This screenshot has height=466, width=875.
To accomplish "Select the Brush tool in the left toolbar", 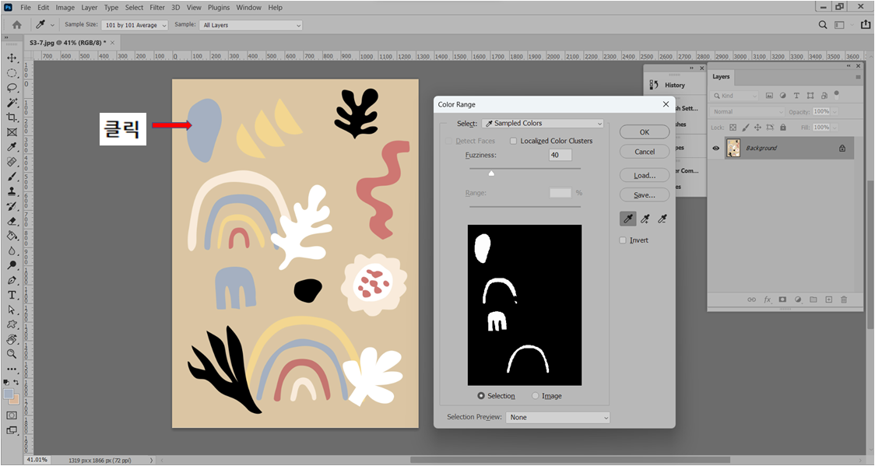I will (12, 177).
